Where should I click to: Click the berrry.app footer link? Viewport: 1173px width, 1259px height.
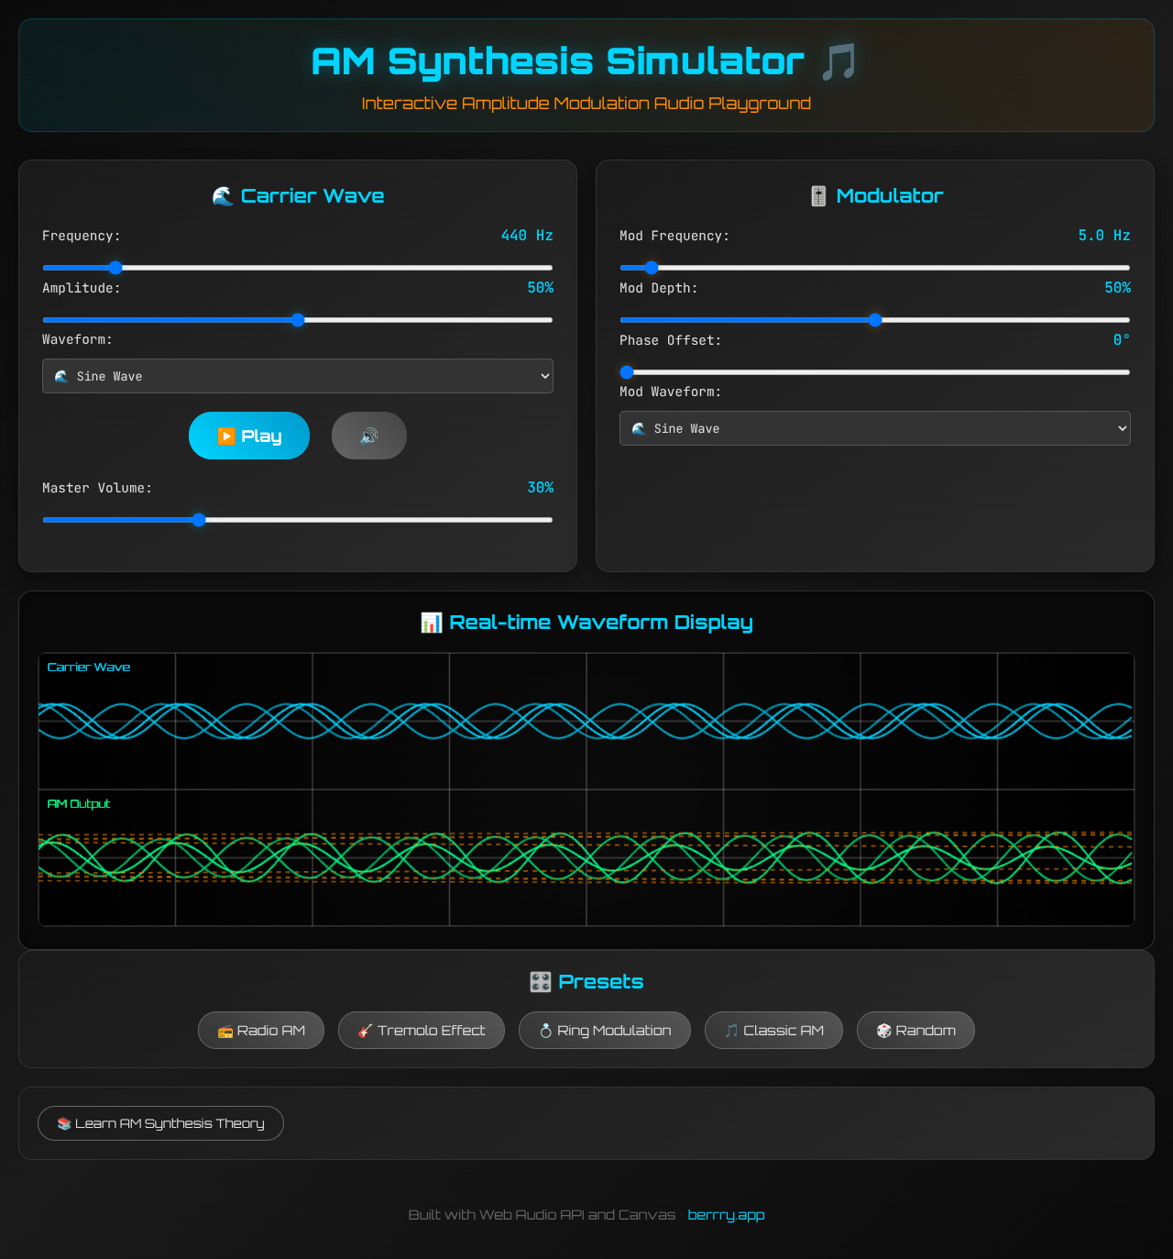726,1215
